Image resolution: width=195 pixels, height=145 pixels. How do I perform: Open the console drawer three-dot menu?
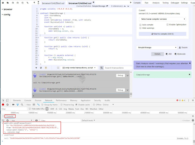tap(3, 116)
